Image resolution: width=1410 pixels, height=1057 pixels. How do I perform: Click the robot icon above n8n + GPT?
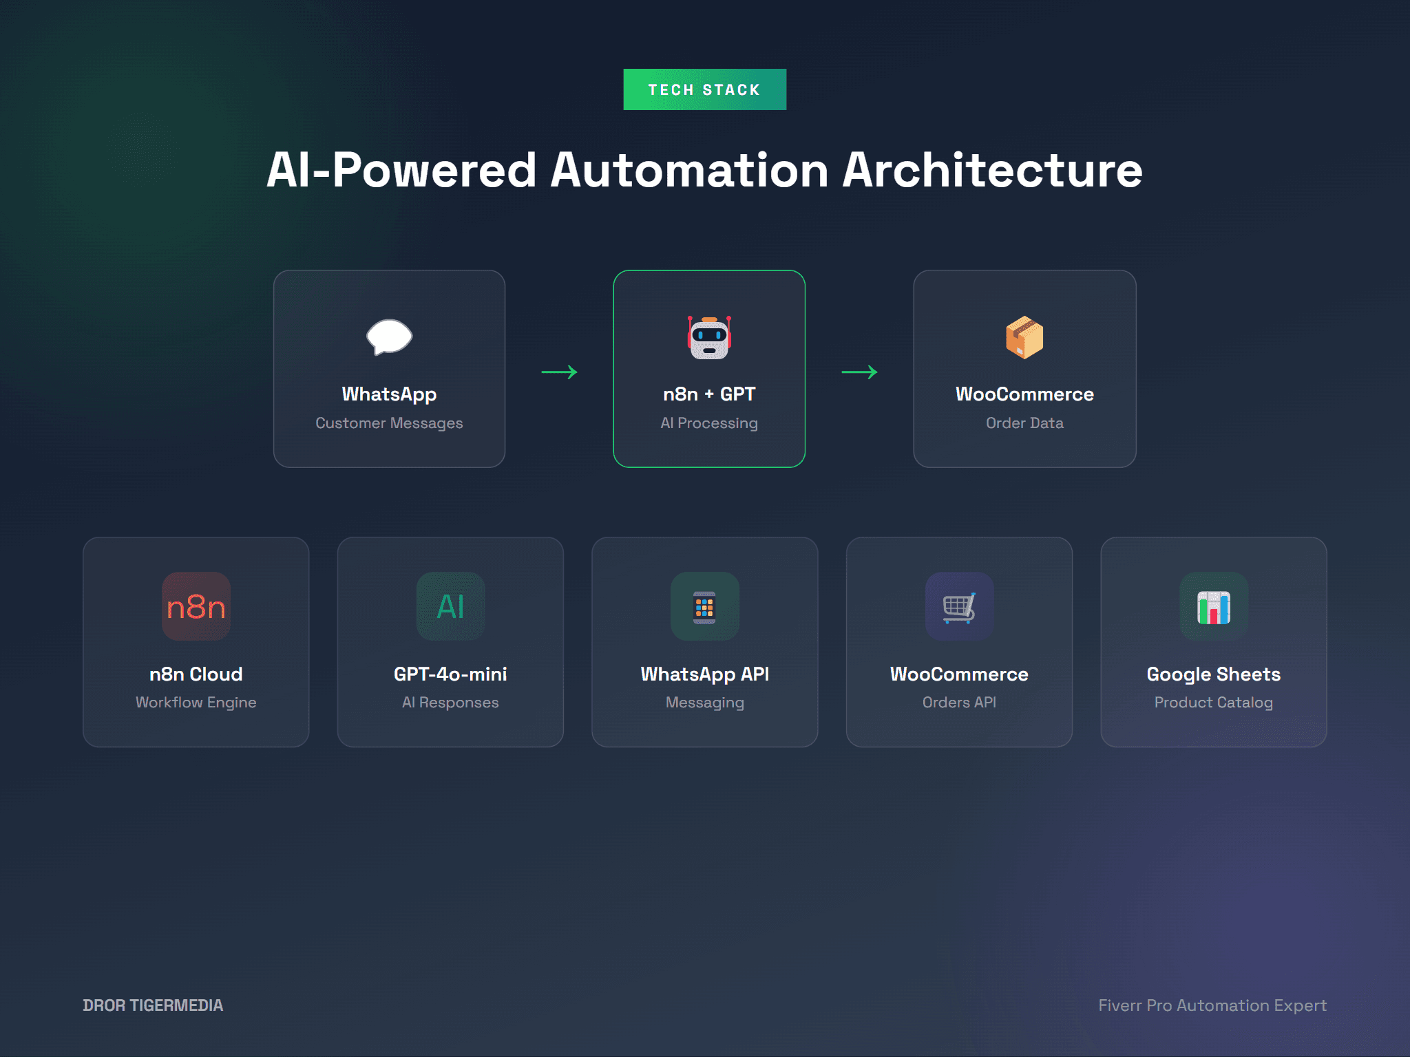tap(709, 337)
